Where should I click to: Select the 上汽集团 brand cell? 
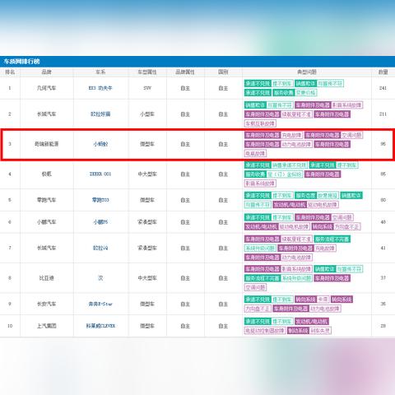tap(46, 326)
